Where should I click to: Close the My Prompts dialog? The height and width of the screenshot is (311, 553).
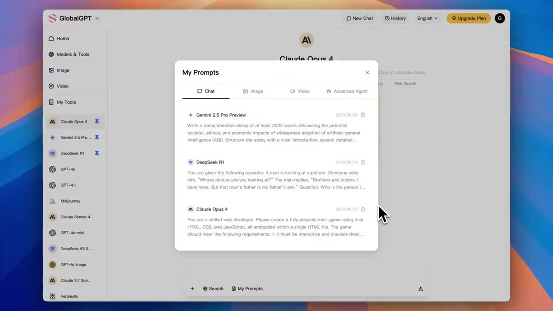[x=367, y=72]
